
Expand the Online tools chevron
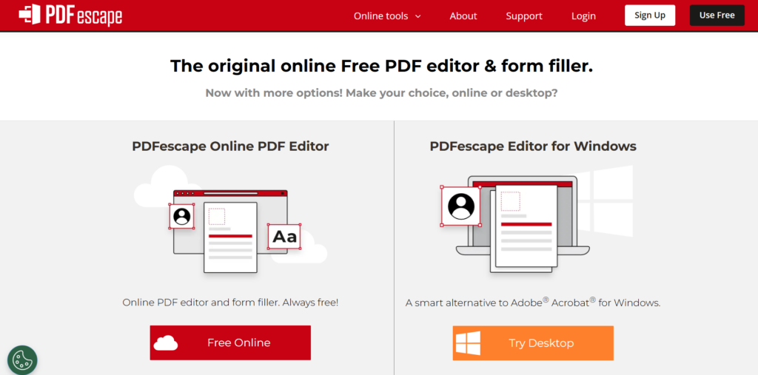(418, 16)
